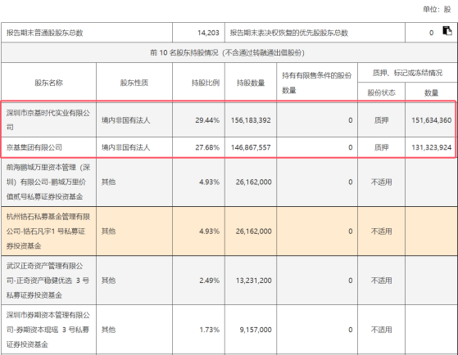Image resolution: width=458 pixels, height=355 pixels.
Task: Click the 股份状态 sub-header
Action: (x=381, y=92)
